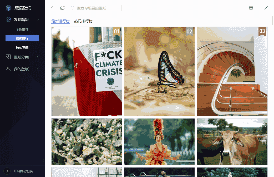The image size is (274, 177).
Task: Open the butterfly wallpaper
Action: pyautogui.click(x=159, y=71)
